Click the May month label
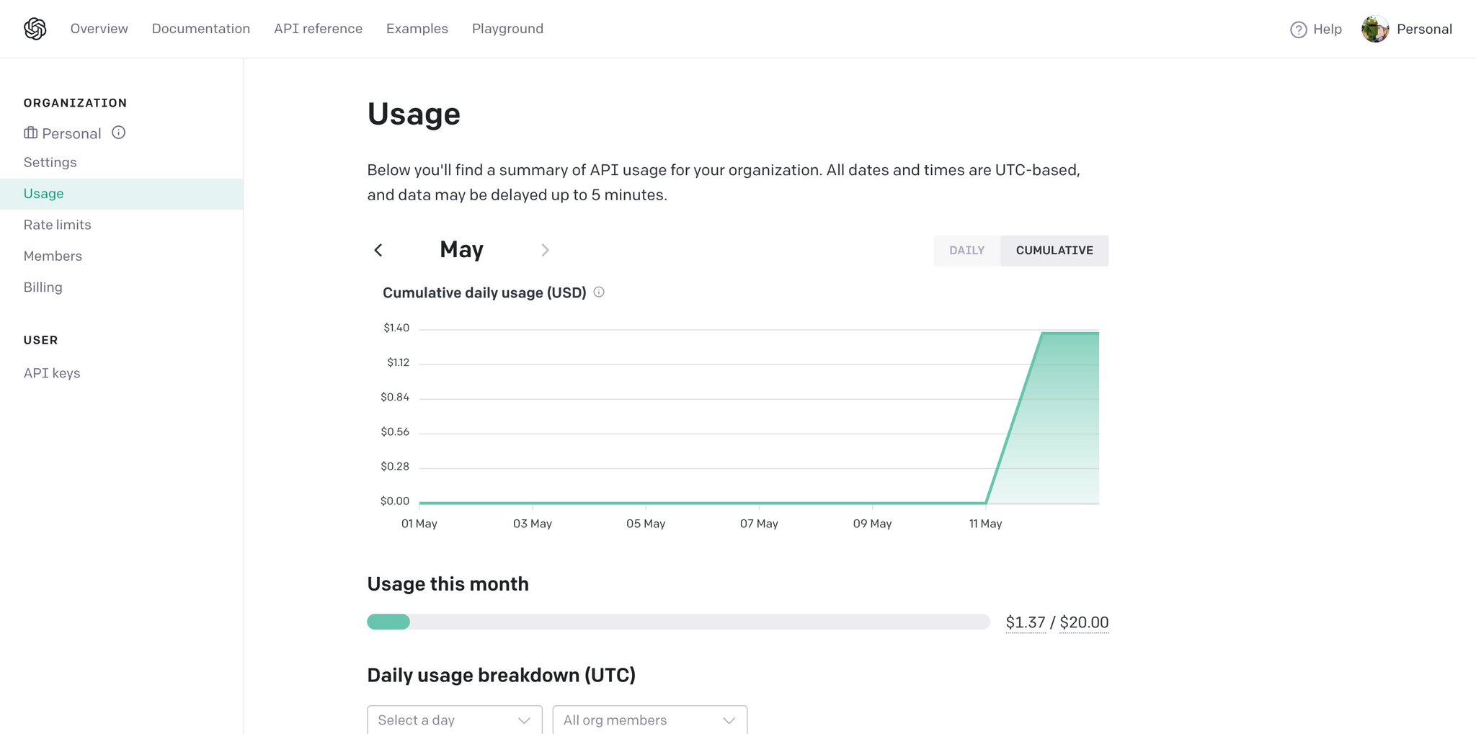Viewport: 1476px width, 734px height. coord(461,250)
